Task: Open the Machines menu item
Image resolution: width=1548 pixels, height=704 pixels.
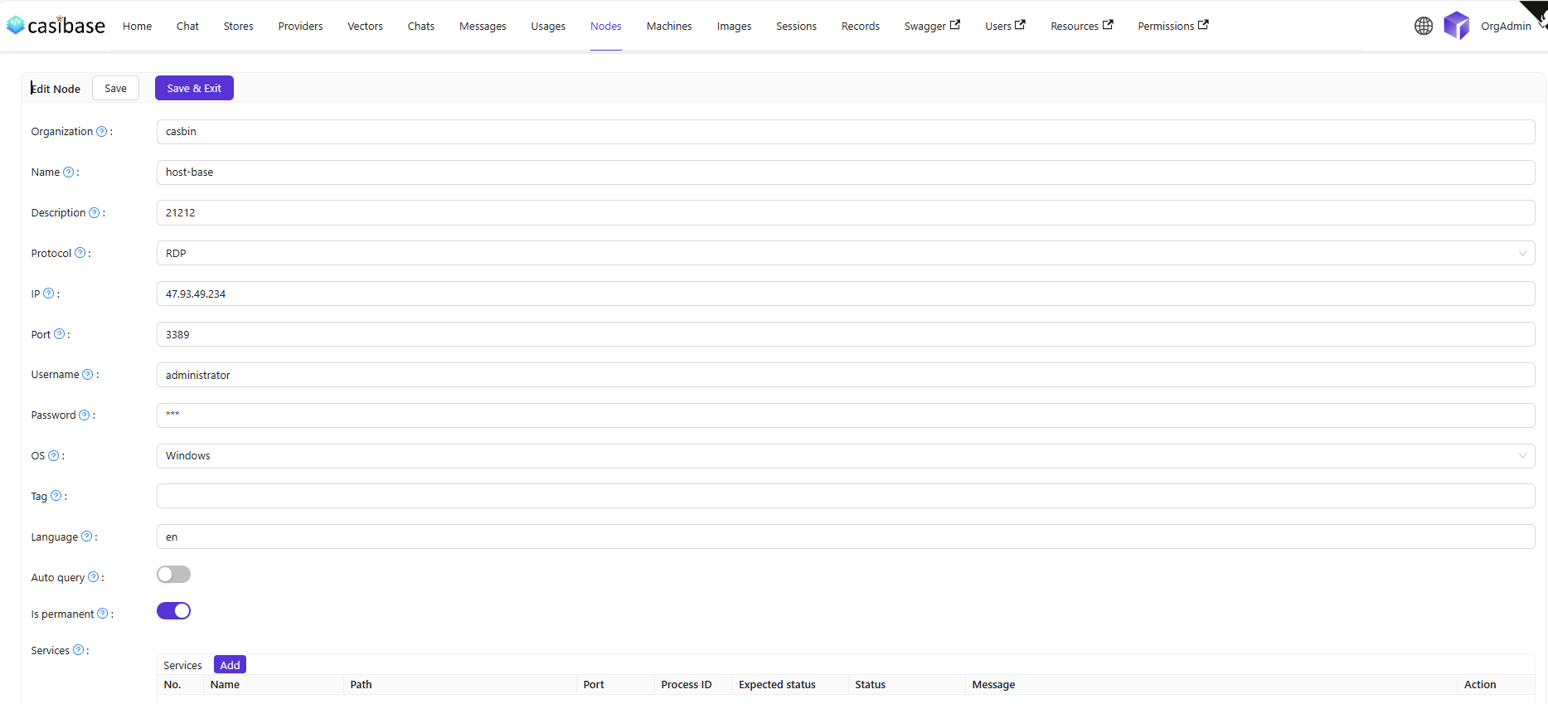Action: (x=668, y=26)
